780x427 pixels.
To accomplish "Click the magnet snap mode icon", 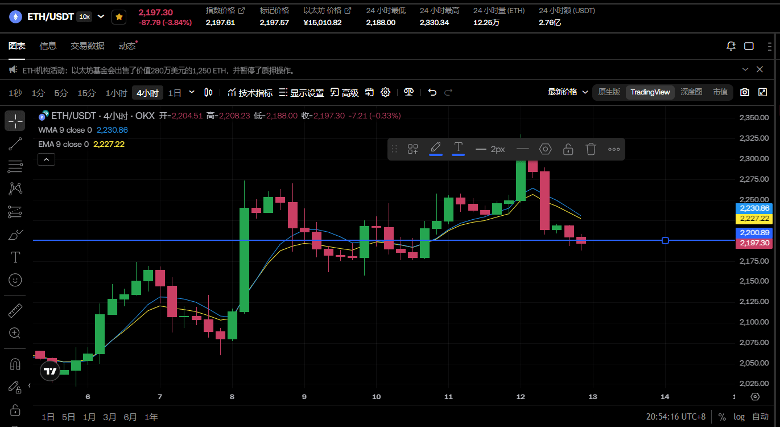I will click(x=15, y=364).
